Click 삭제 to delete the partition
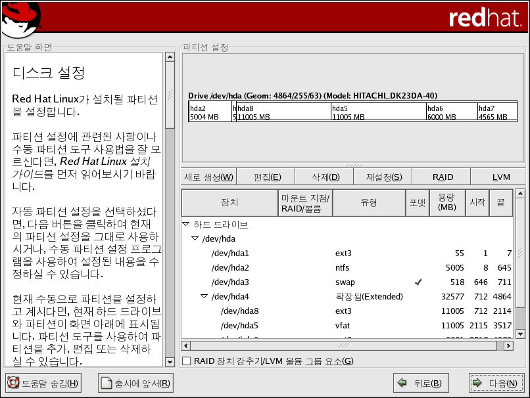This screenshot has width=530, height=398. [325, 177]
